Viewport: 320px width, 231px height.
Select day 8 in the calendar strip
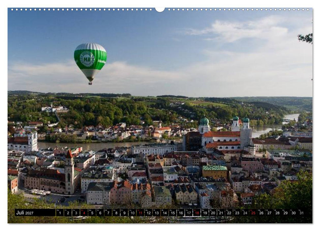coord(116,213)
